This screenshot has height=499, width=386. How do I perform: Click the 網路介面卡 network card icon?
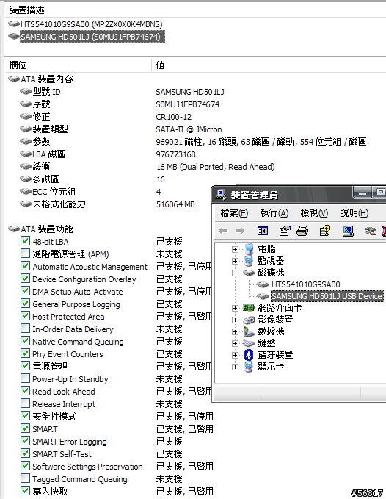(249, 308)
